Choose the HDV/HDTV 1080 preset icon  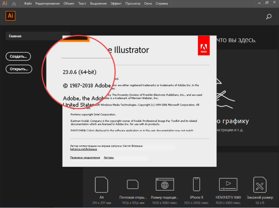(x=228, y=184)
